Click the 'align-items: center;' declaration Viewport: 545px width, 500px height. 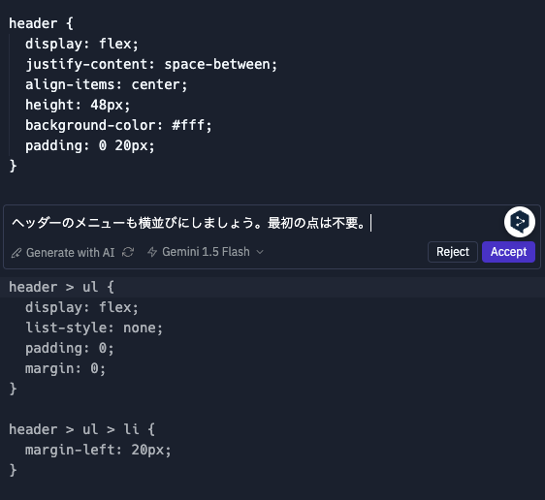107,84
